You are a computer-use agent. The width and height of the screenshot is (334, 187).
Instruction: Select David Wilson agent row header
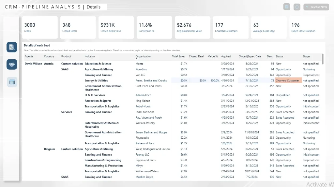33,64
